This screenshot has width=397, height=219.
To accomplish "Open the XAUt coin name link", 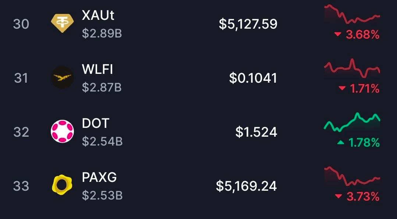I will [x=98, y=15].
